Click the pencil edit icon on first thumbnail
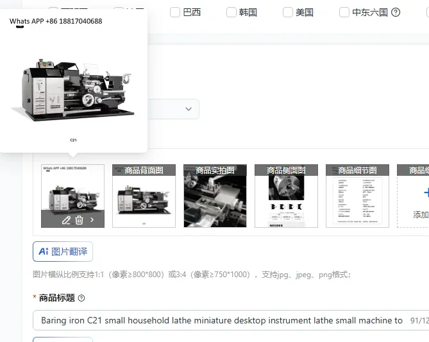Viewport: 429px width, 342px height. [x=66, y=220]
